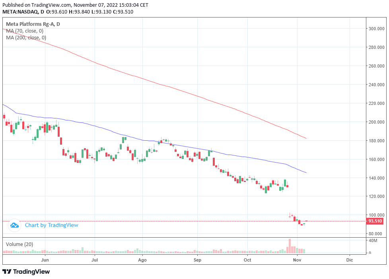This screenshot has width=389, height=279.
Task: Click the 100.000 price axis label
Action: coord(376,215)
